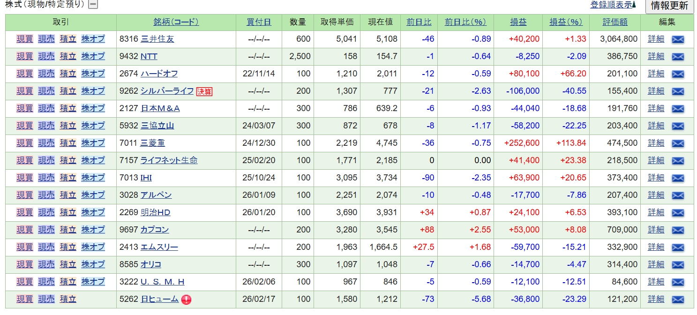Sort by the 銘柄(コード) column header
The width and height of the screenshot is (697, 315).
click(x=176, y=22)
